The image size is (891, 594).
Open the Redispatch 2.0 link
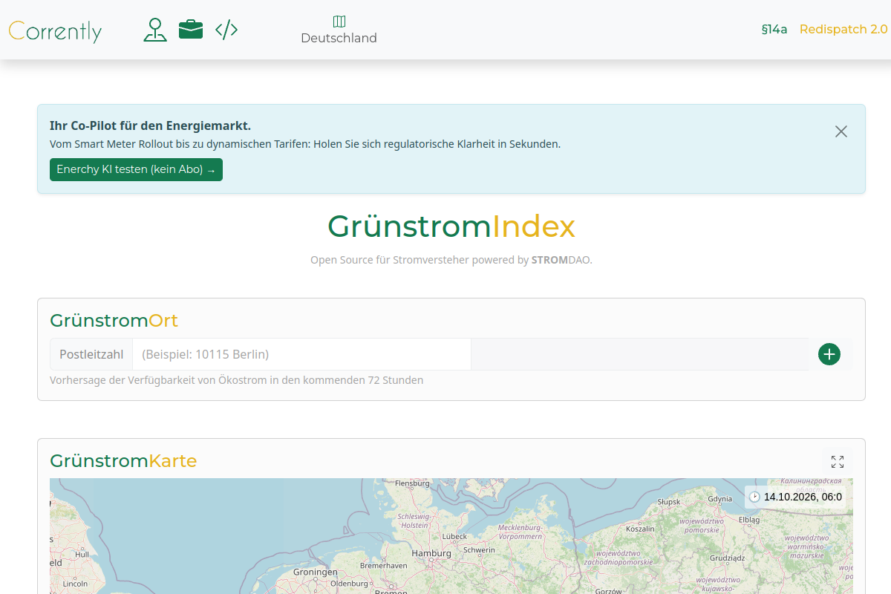tap(843, 30)
